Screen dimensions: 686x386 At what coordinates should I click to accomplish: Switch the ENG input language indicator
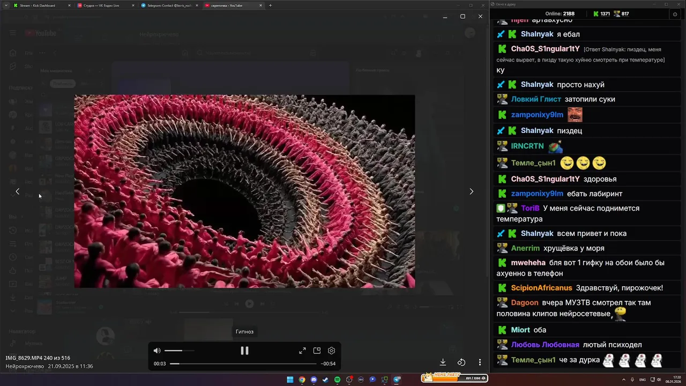coord(643,380)
